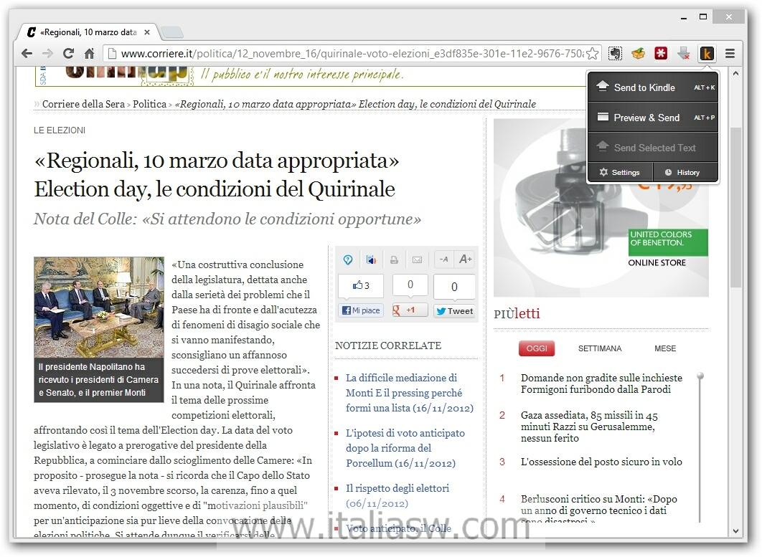Click the Napolitano meeting photo
Screen dimensions: 762x557
98,307
